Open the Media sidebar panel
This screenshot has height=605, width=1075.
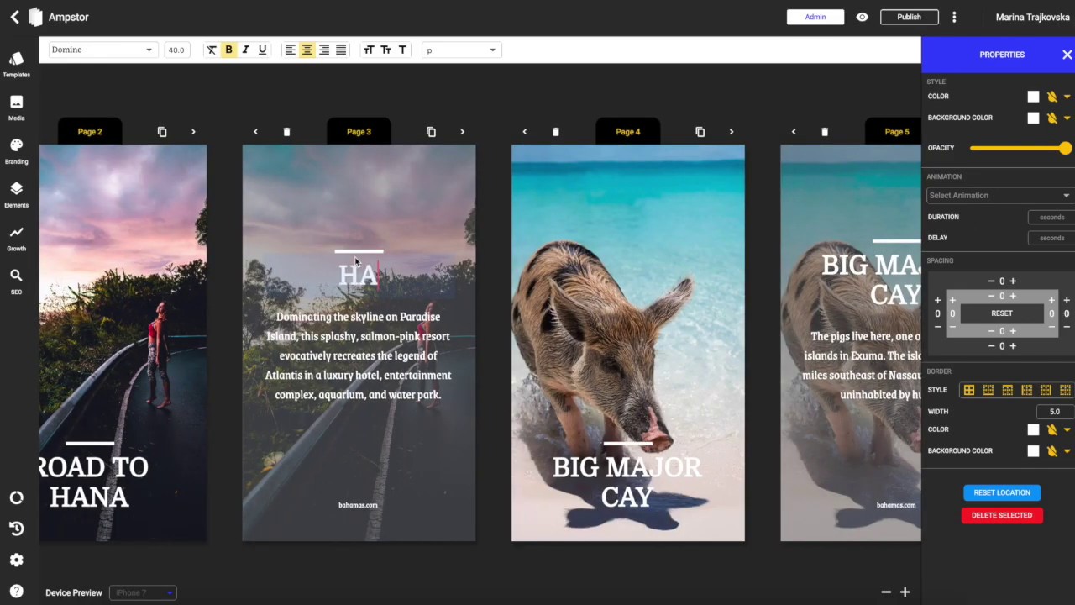[16, 108]
